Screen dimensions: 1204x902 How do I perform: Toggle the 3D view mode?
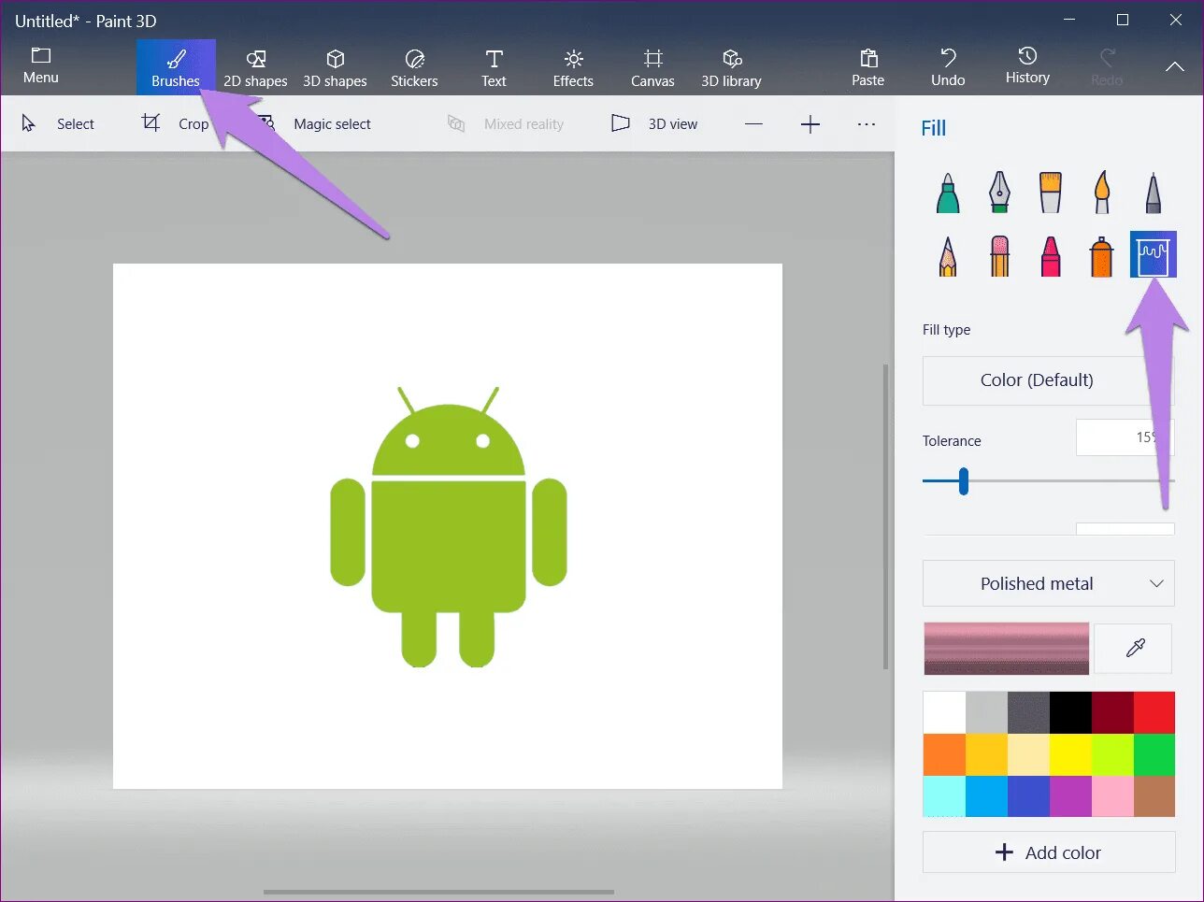[x=654, y=124]
